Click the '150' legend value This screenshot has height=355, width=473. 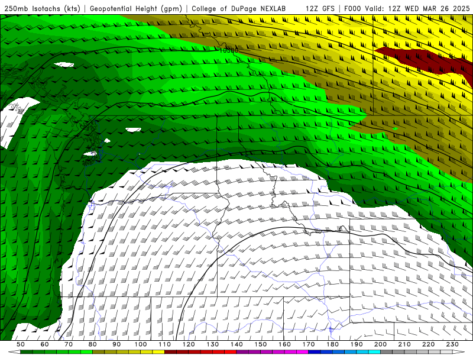pos(261,344)
